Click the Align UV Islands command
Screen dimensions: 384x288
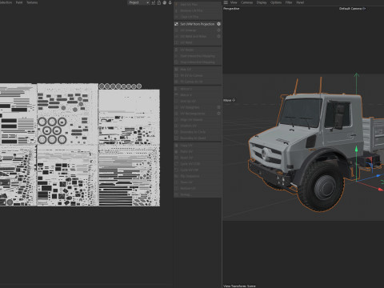tap(198, 120)
